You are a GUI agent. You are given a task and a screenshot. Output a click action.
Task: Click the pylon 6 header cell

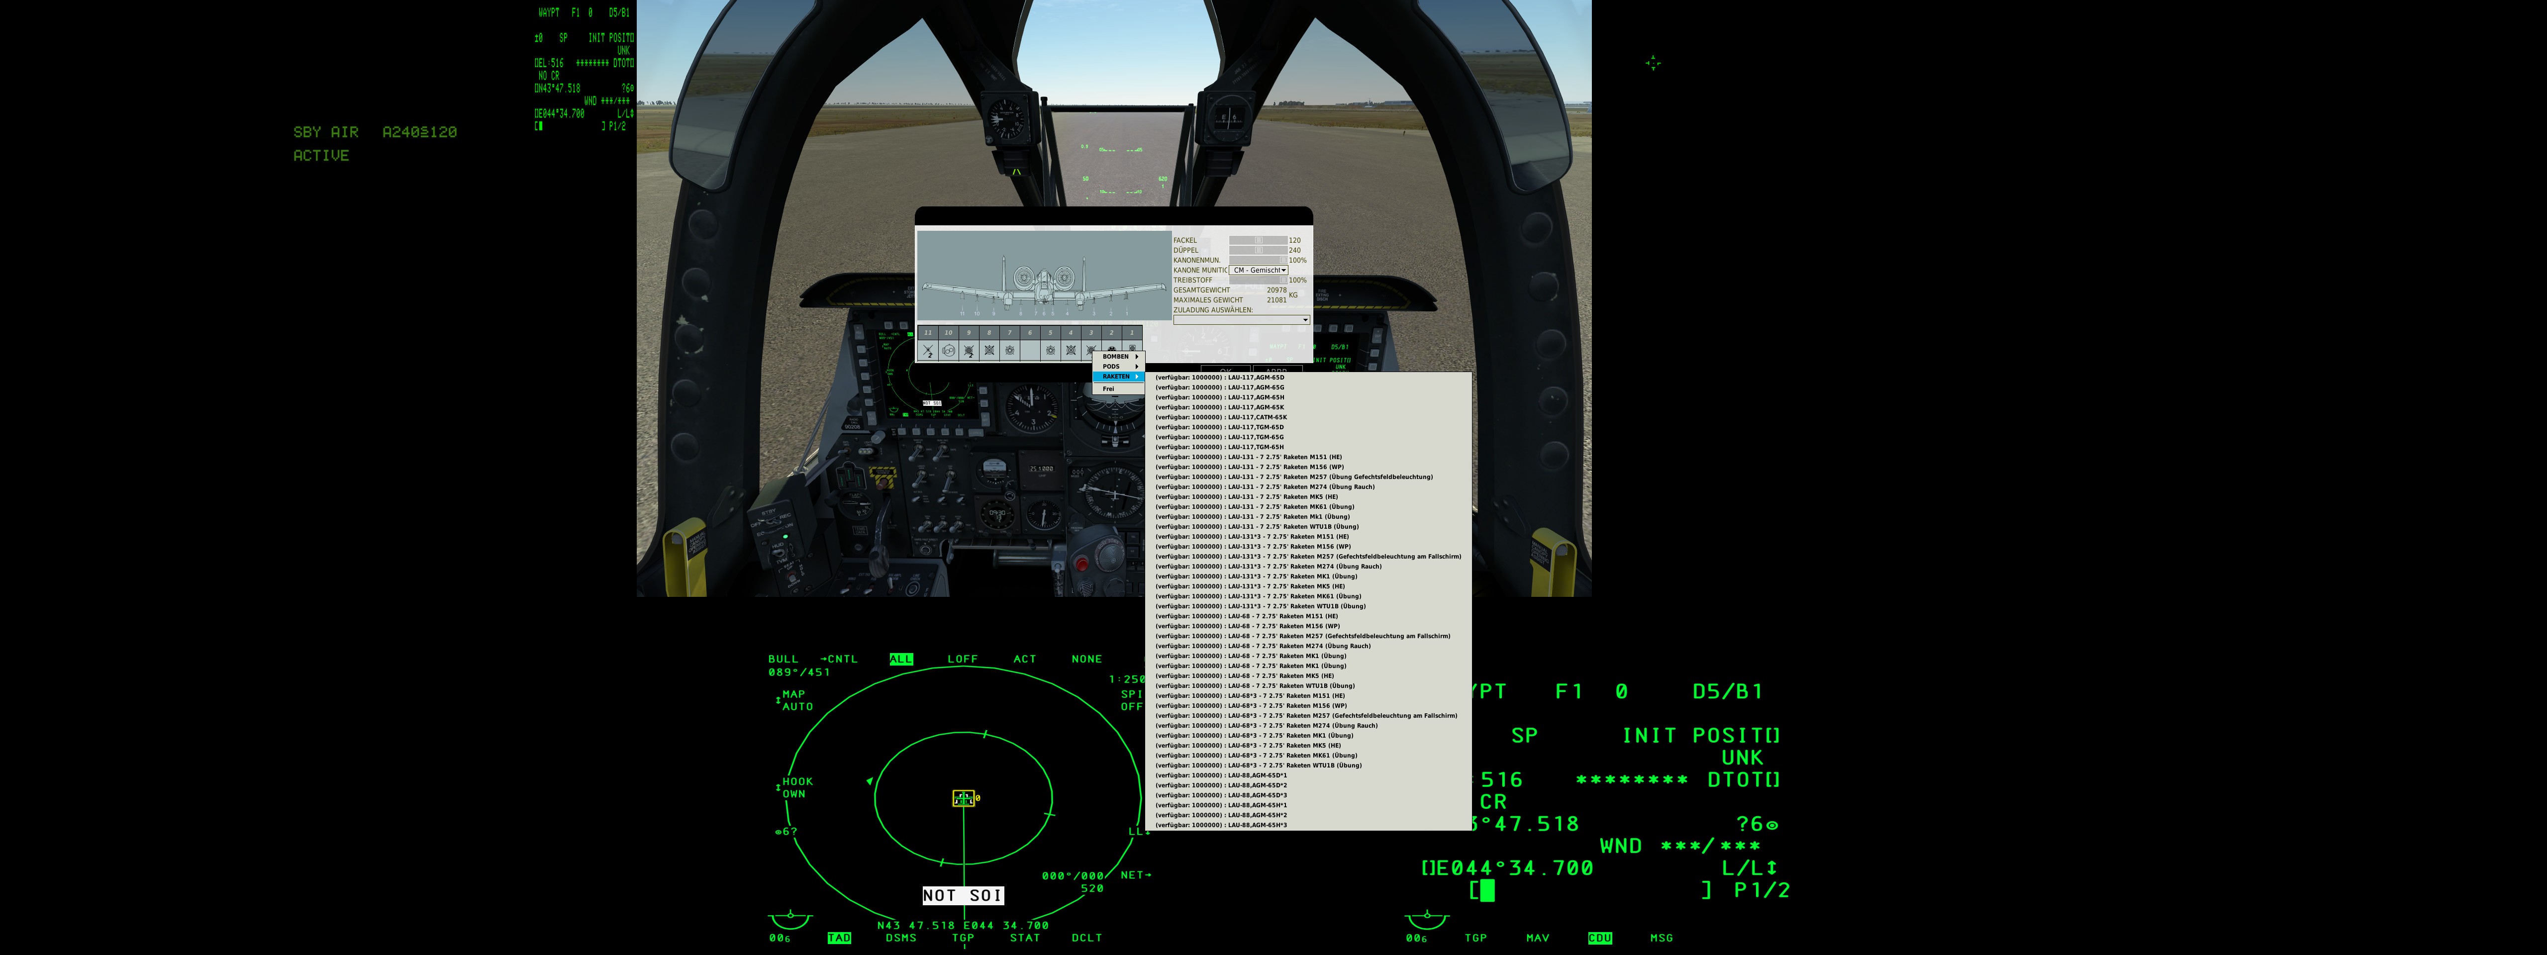coord(1030,333)
